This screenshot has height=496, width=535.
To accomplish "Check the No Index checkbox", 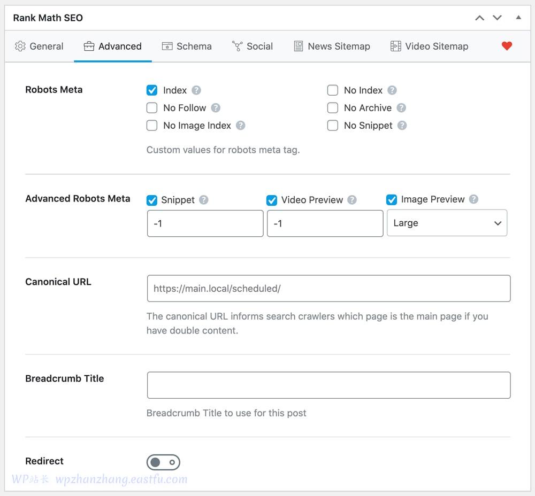I will pos(333,90).
